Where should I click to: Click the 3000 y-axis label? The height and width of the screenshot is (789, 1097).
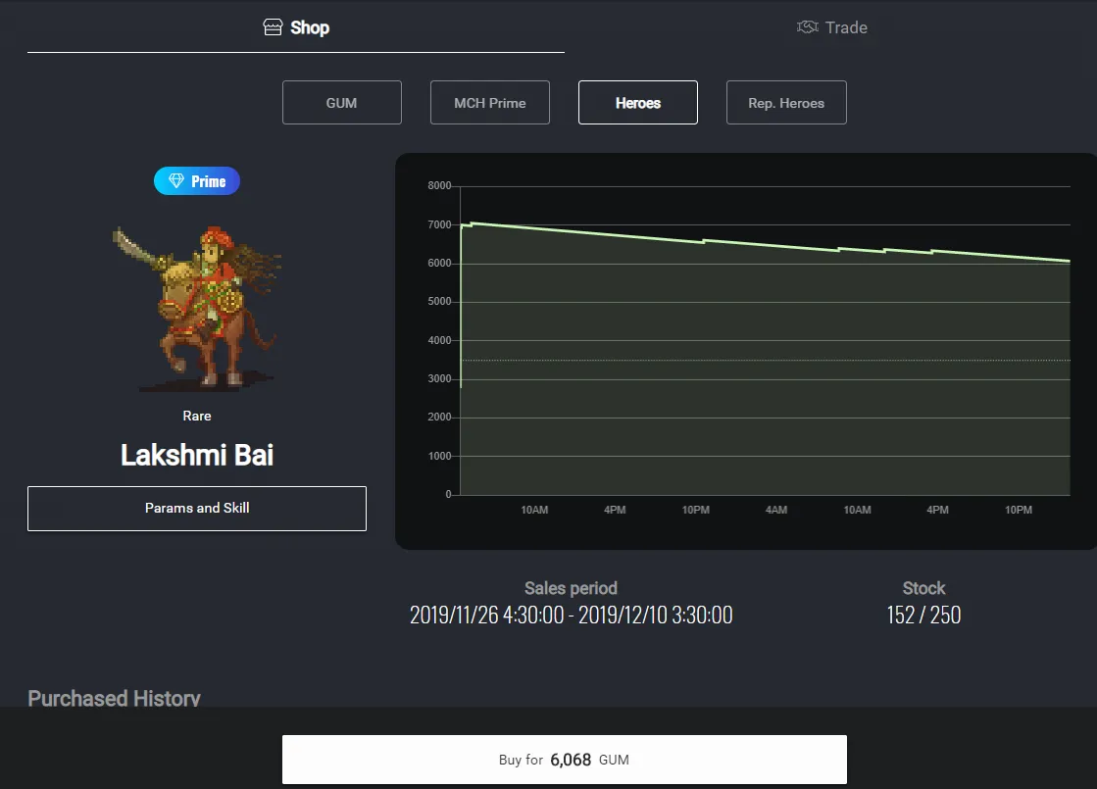click(x=439, y=379)
